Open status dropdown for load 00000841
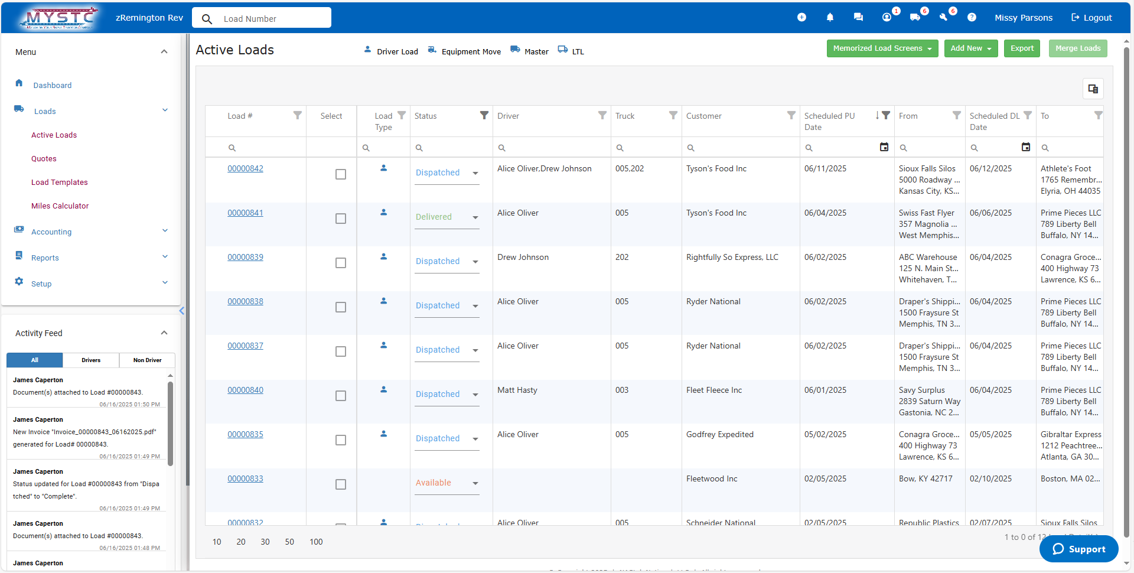This screenshot has width=1134, height=573. 475,217
